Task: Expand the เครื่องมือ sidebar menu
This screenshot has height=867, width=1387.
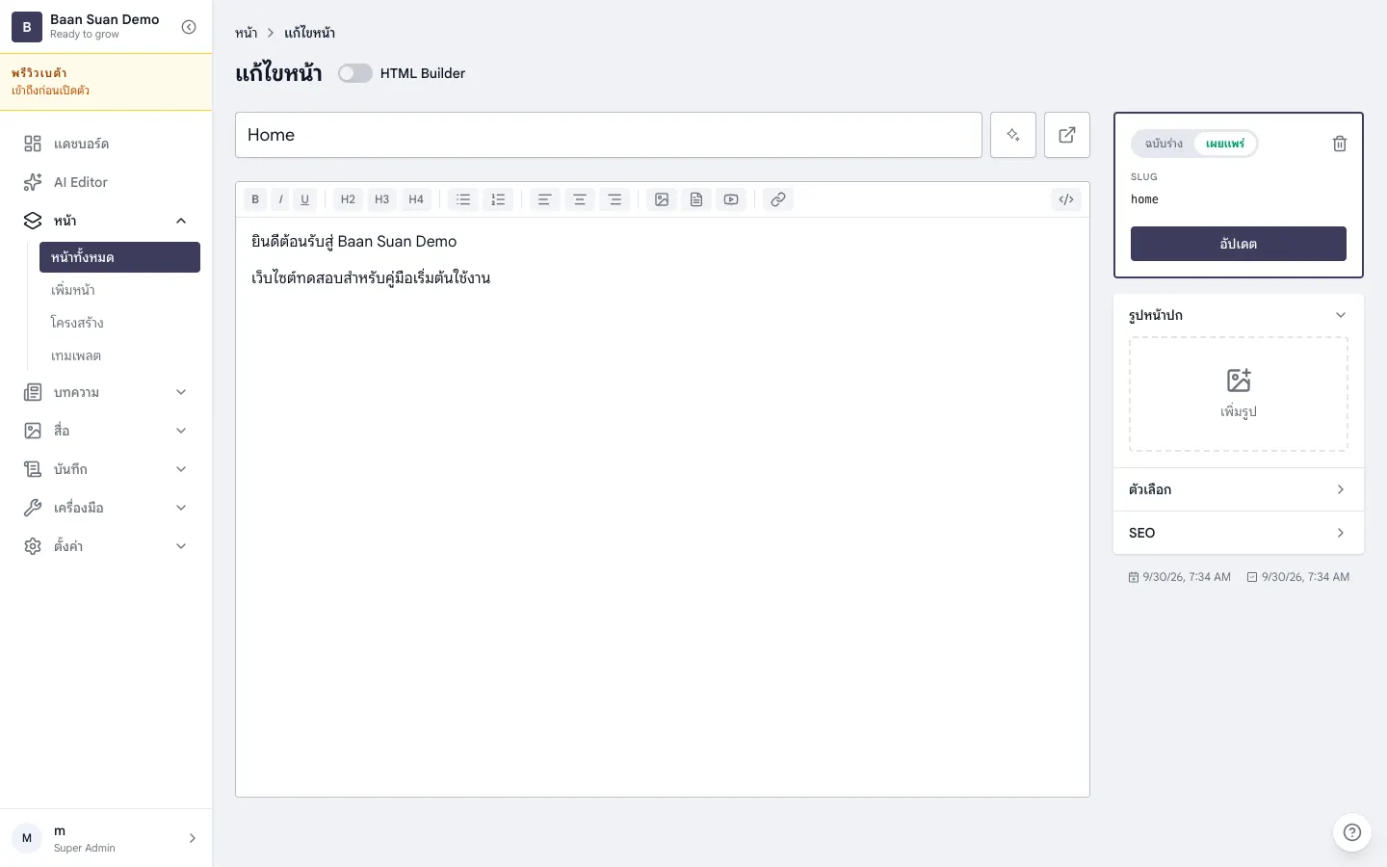Action: coord(106,508)
